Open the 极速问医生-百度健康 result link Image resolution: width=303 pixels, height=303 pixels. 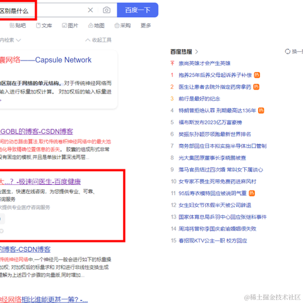point(40,182)
